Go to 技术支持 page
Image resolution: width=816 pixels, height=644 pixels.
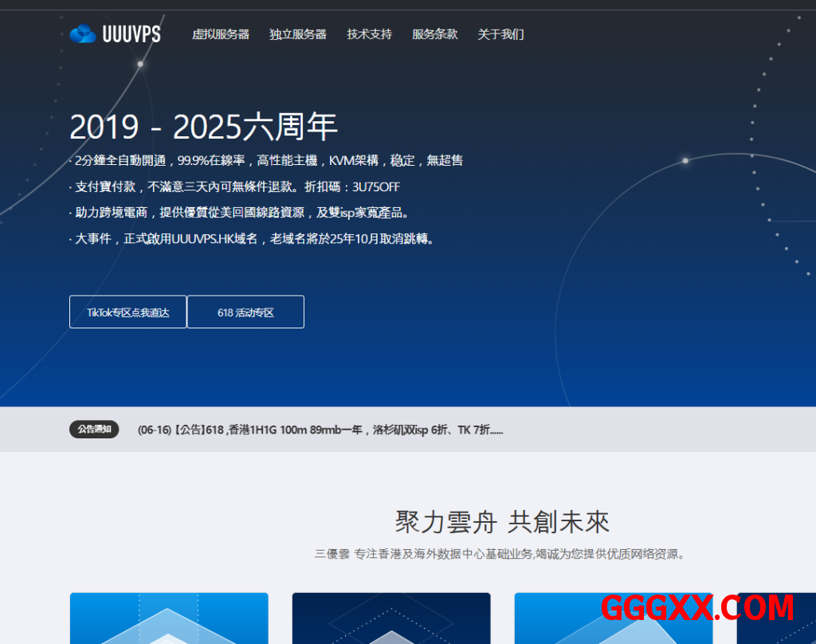(369, 34)
